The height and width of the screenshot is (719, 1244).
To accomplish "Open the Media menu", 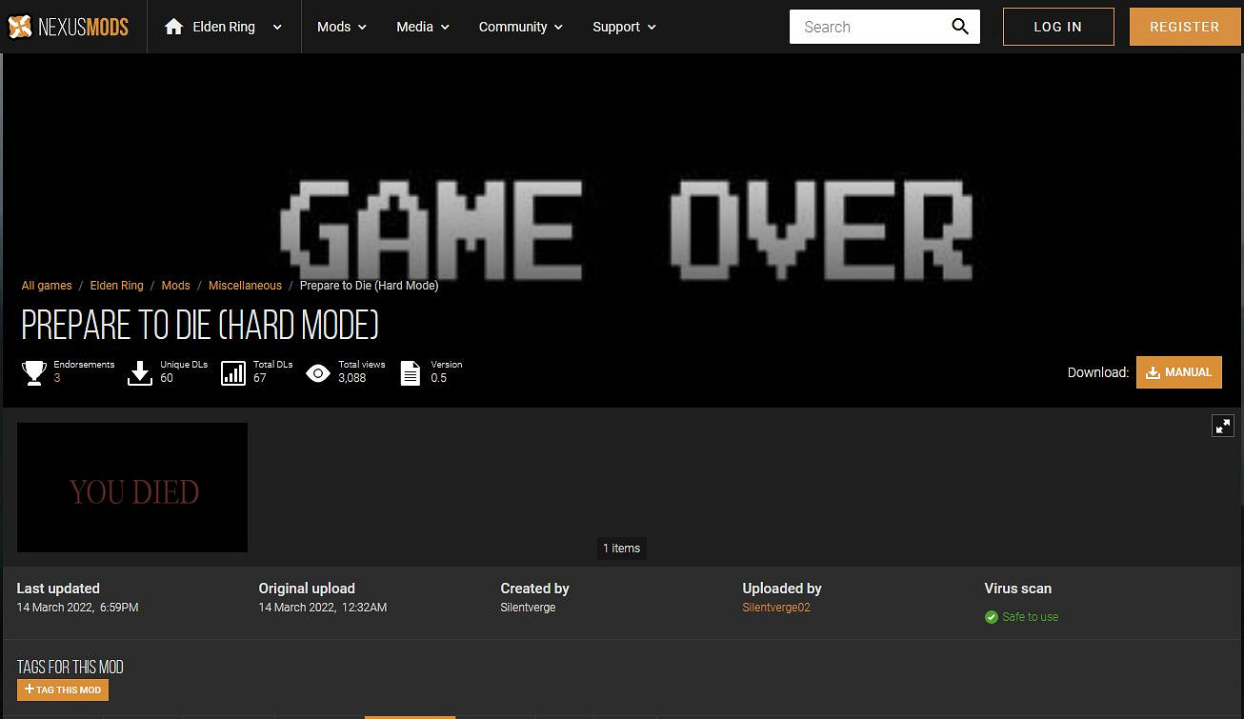I will (422, 27).
